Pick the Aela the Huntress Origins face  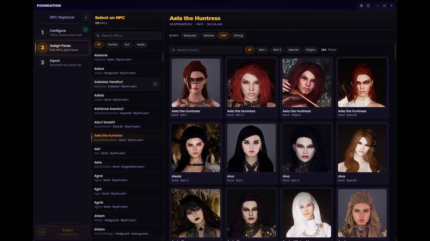click(307, 88)
